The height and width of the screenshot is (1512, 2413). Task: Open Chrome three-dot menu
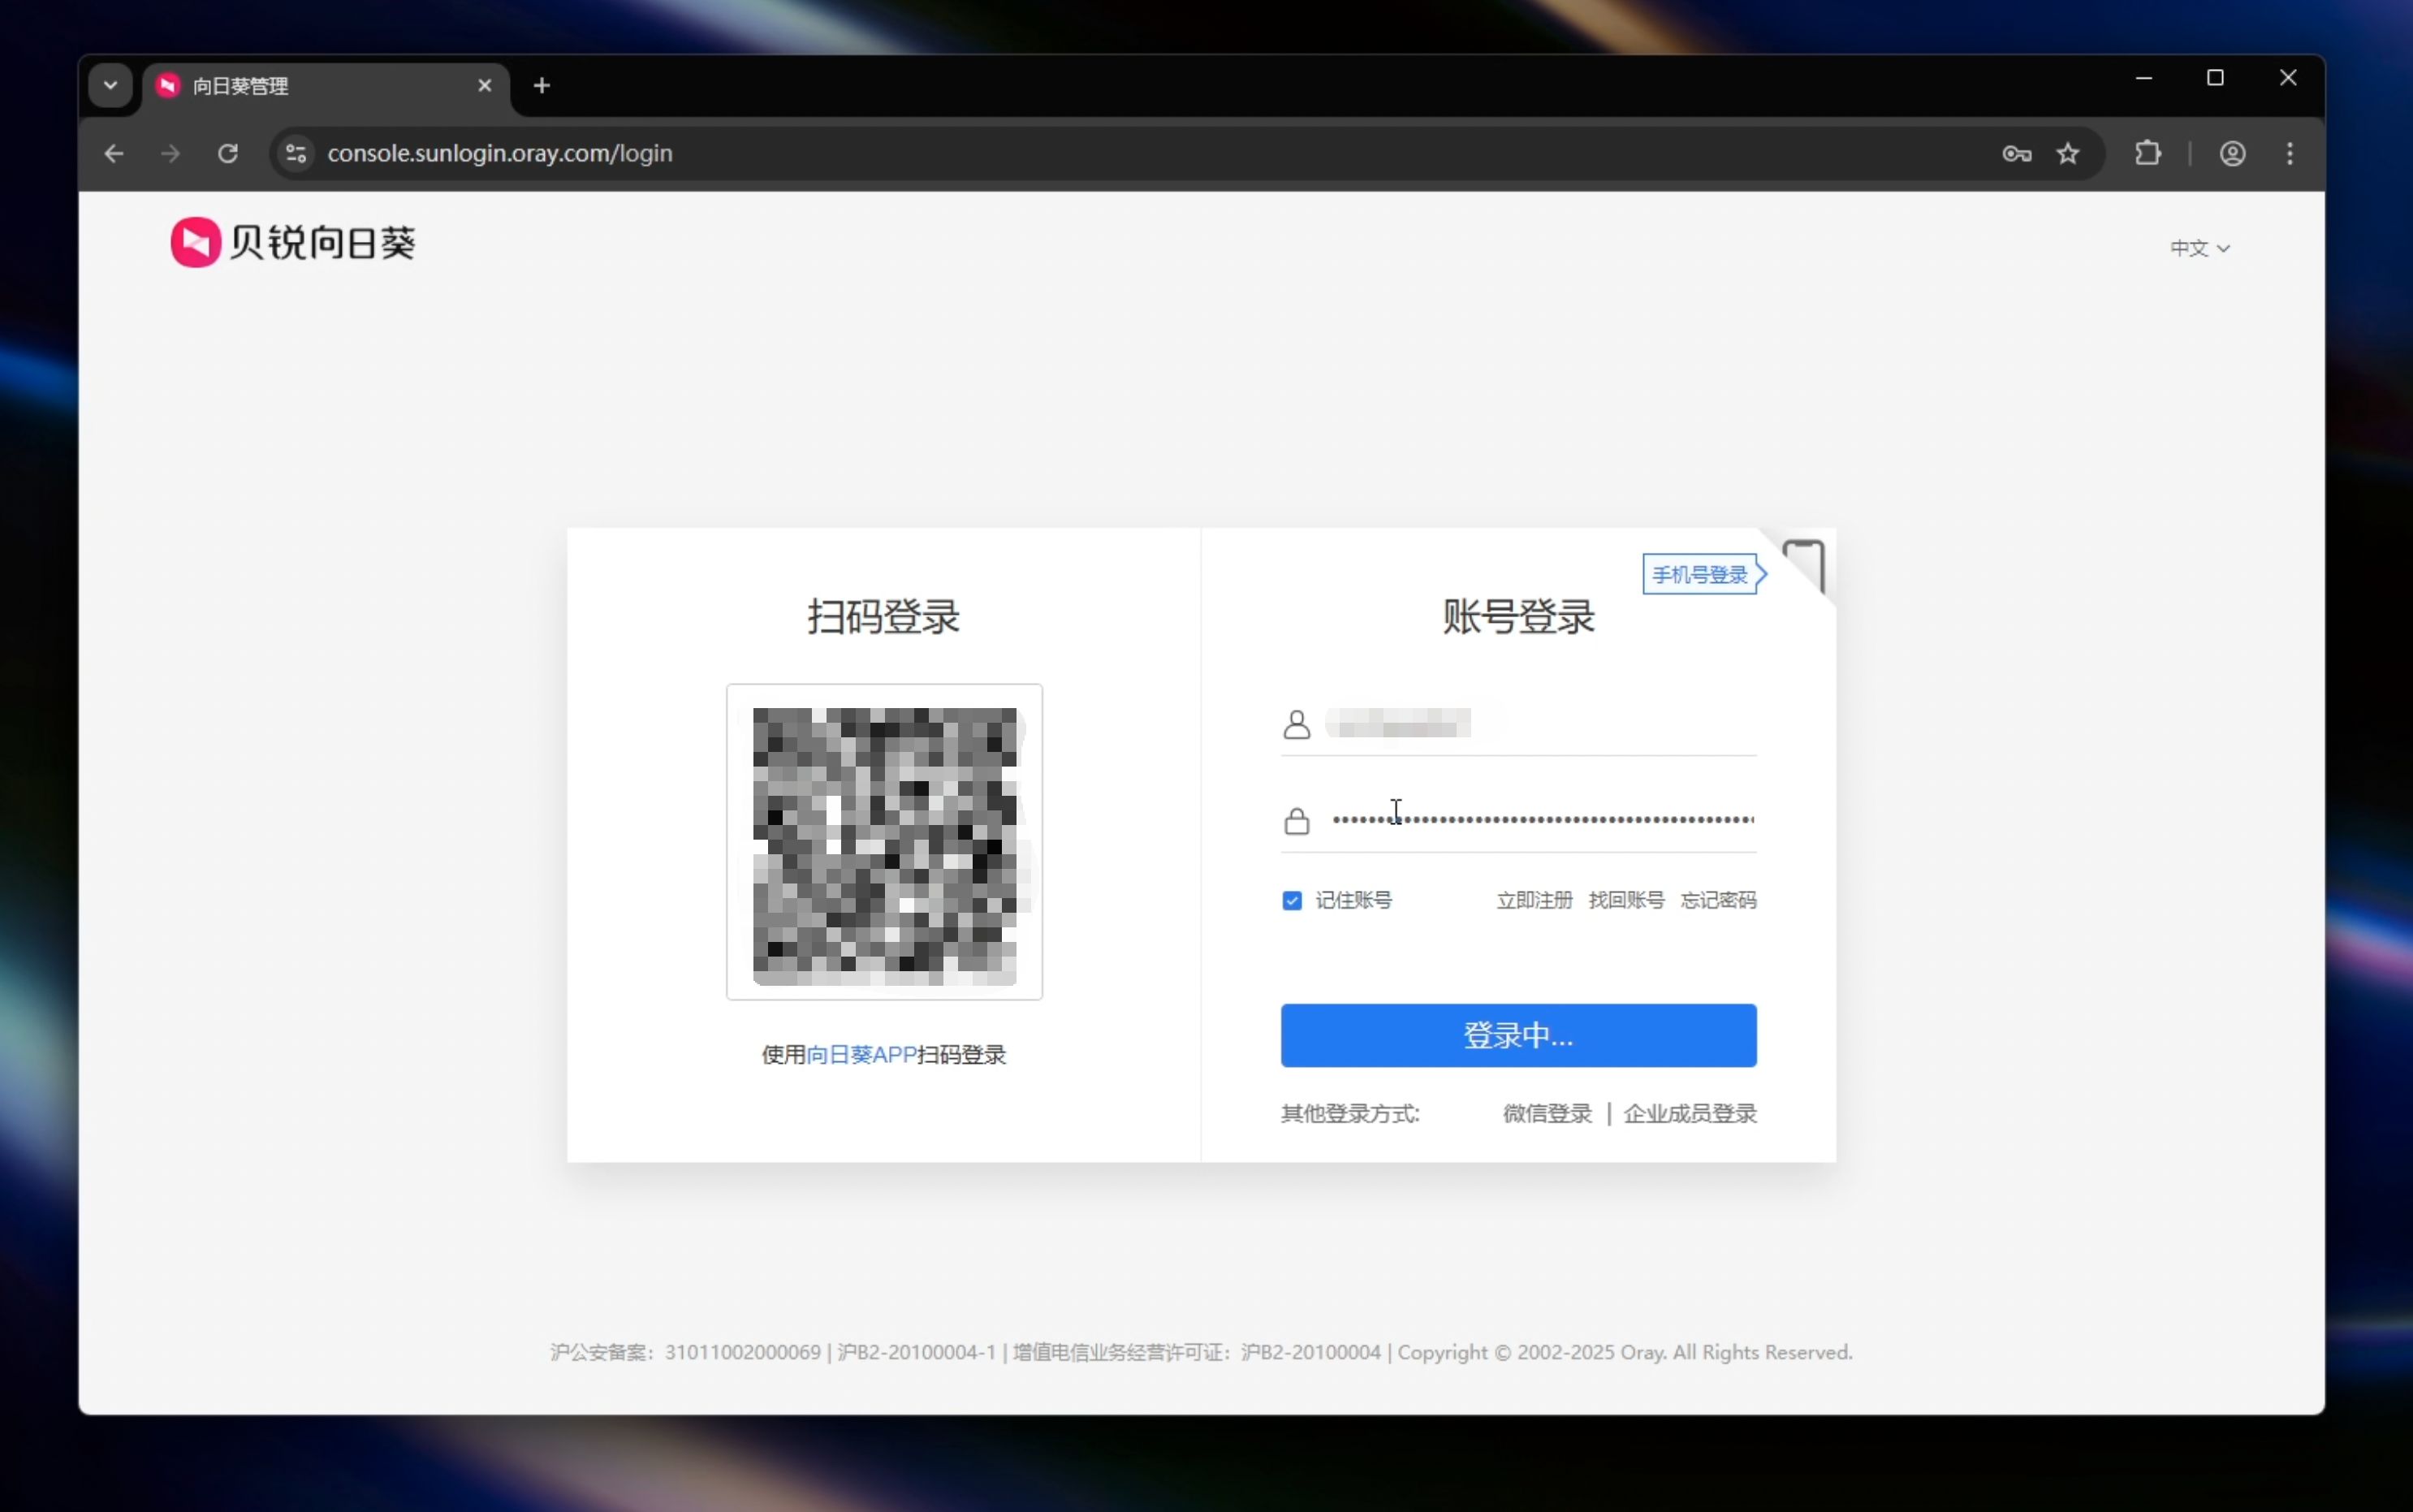(x=2289, y=153)
